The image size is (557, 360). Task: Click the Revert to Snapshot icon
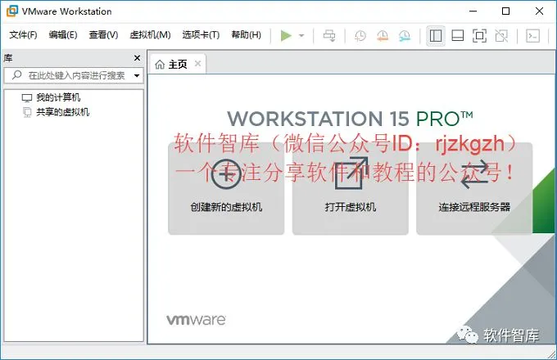[x=383, y=35]
